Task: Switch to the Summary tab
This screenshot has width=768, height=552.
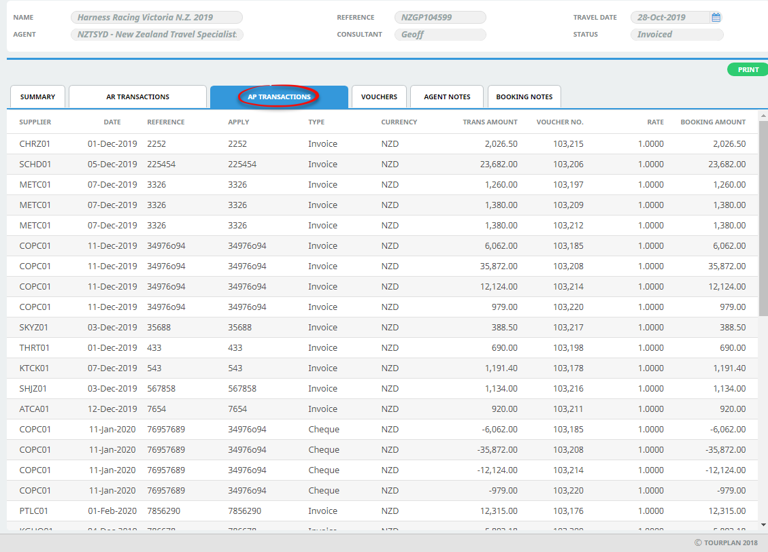Action: click(x=37, y=97)
